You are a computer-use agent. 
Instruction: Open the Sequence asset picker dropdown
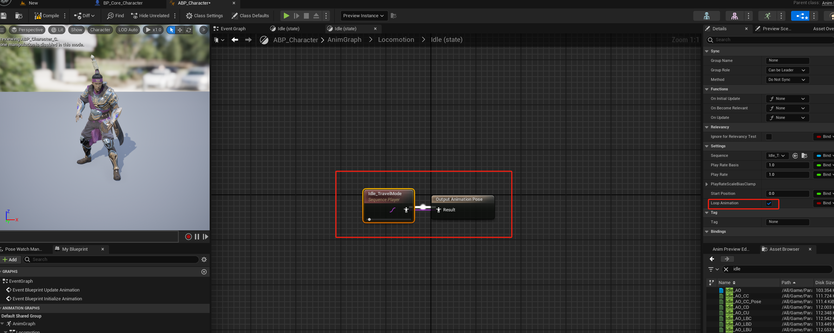[x=777, y=156]
